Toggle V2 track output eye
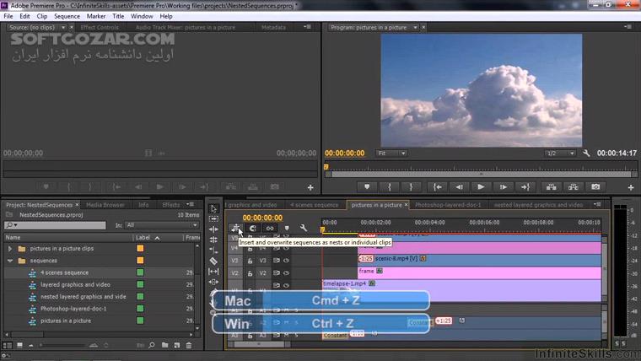This screenshot has height=361, width=641. [286, 272]
